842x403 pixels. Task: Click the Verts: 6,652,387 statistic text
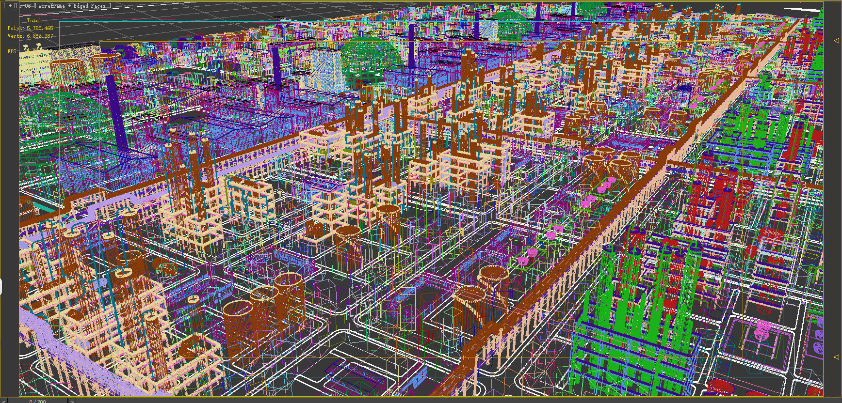click(30, 36)
